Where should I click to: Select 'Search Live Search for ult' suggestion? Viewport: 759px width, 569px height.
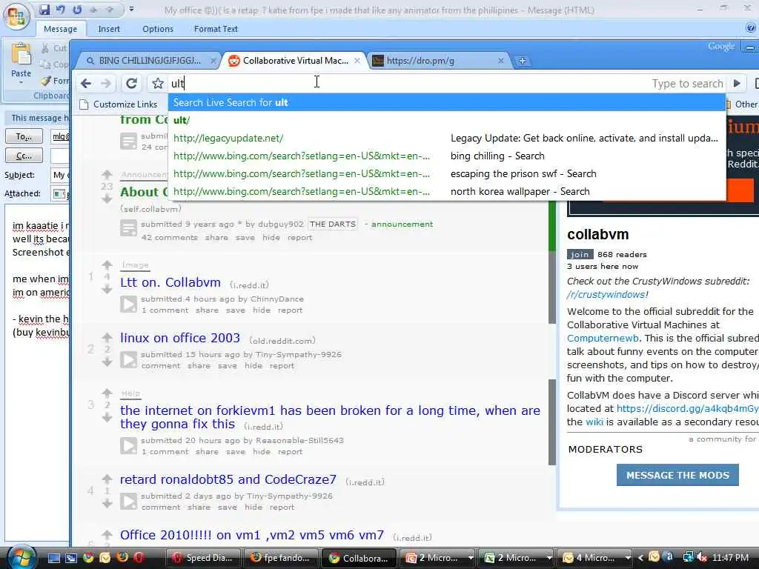447,102
